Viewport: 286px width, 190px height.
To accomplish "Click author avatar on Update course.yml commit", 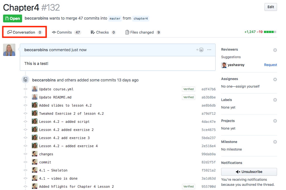I will point(35,89).
